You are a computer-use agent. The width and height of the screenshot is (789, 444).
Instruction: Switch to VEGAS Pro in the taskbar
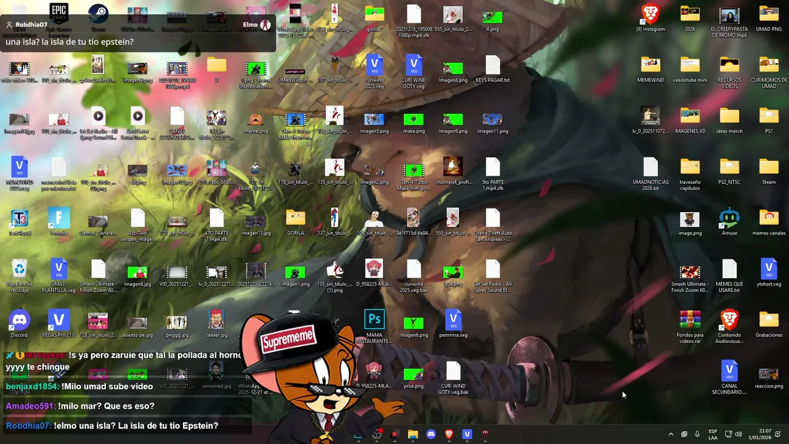467,434
